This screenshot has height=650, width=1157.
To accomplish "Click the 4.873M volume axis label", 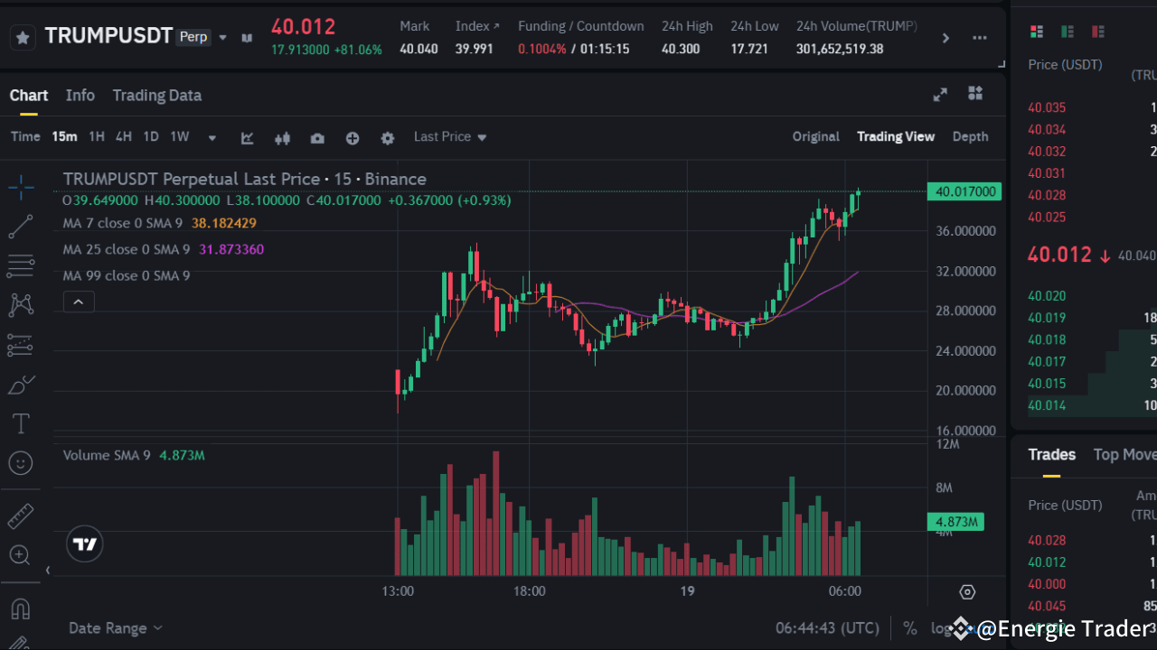I will tap(955, 522).
